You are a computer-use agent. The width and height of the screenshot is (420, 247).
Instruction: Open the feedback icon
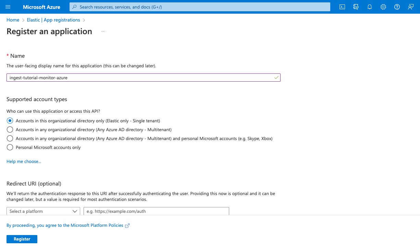tap(410, 6)
